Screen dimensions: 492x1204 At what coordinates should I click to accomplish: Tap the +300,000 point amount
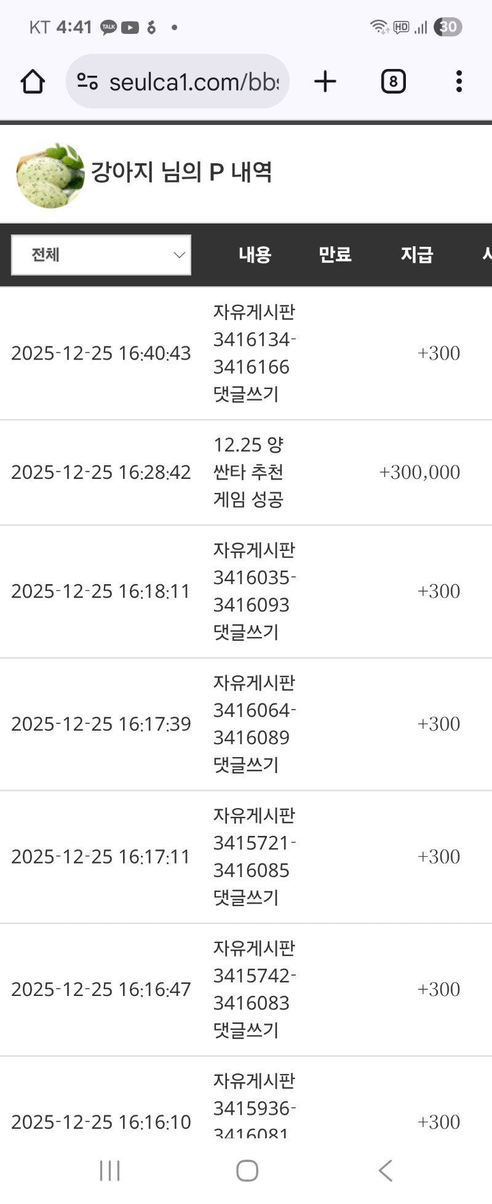[419, 472]
